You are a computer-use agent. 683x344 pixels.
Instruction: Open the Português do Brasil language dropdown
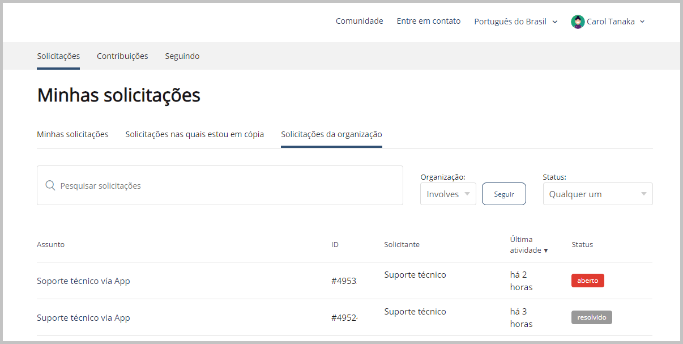[515, 22]
